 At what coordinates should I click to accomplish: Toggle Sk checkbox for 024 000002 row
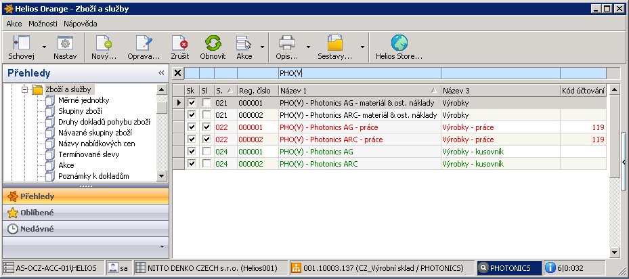(192, 163)
